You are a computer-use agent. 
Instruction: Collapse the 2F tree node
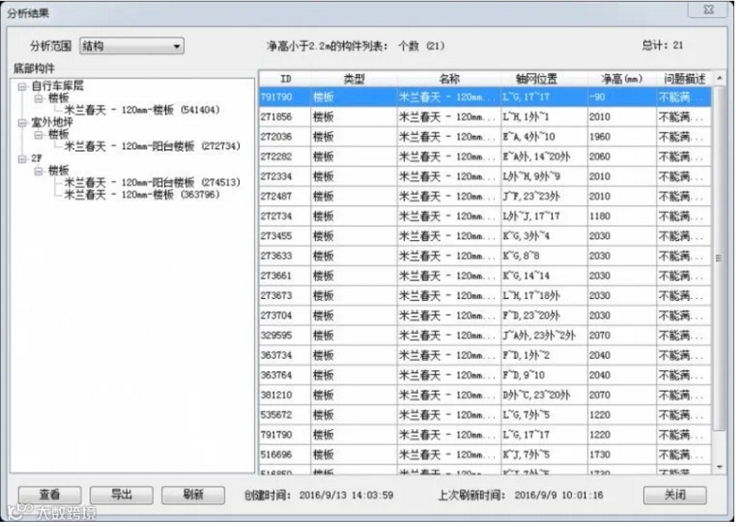coord(22,159)
